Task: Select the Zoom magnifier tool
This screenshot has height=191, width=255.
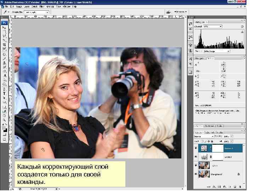Action: (4, 120)
